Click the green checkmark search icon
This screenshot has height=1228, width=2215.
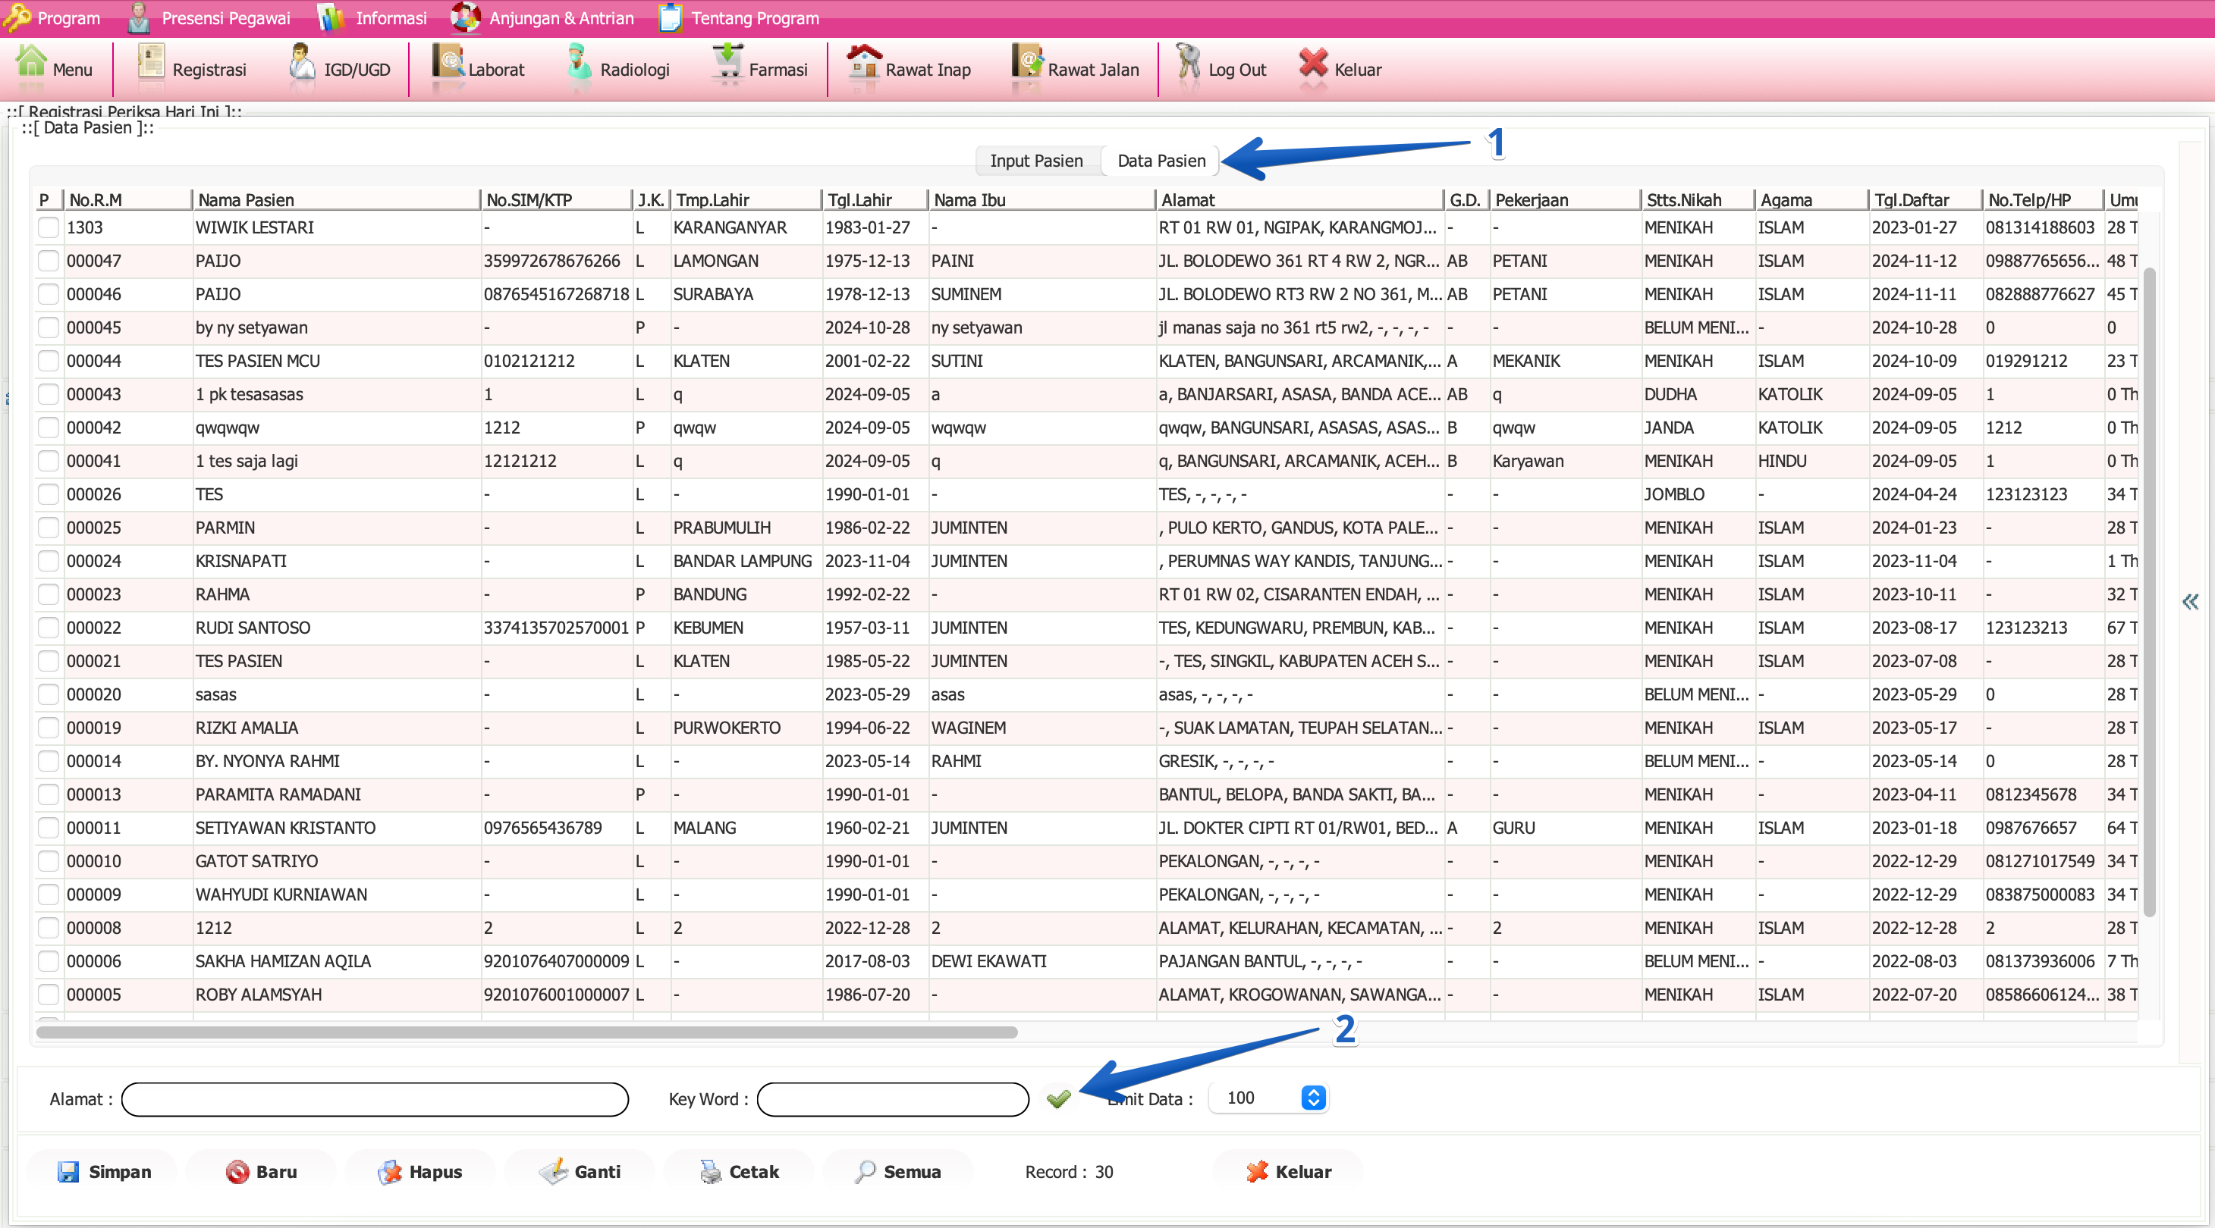pos(1058,1098)
